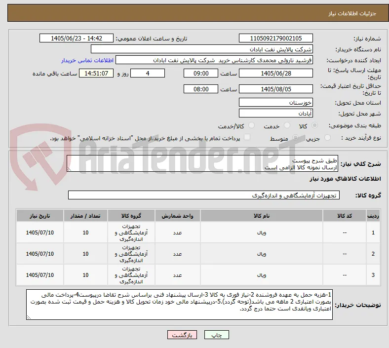
Task: Click the buyer notes text area
Action: [x=179, y=305]
